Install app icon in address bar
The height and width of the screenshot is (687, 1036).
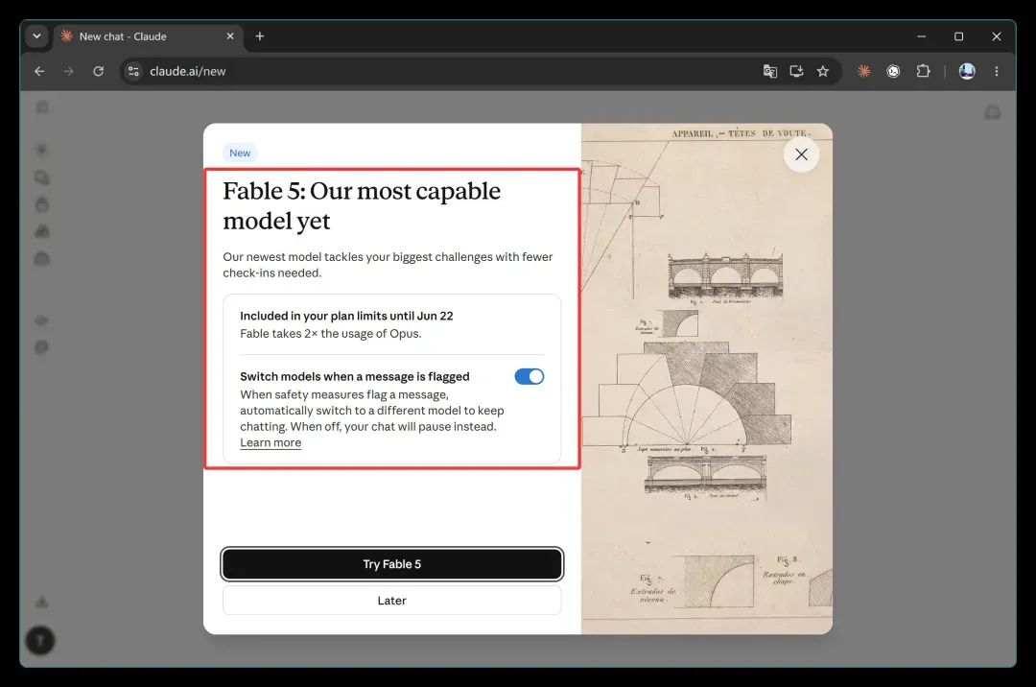[796, 71]
